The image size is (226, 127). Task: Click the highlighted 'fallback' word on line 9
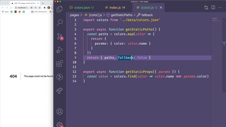click(126, 58)
